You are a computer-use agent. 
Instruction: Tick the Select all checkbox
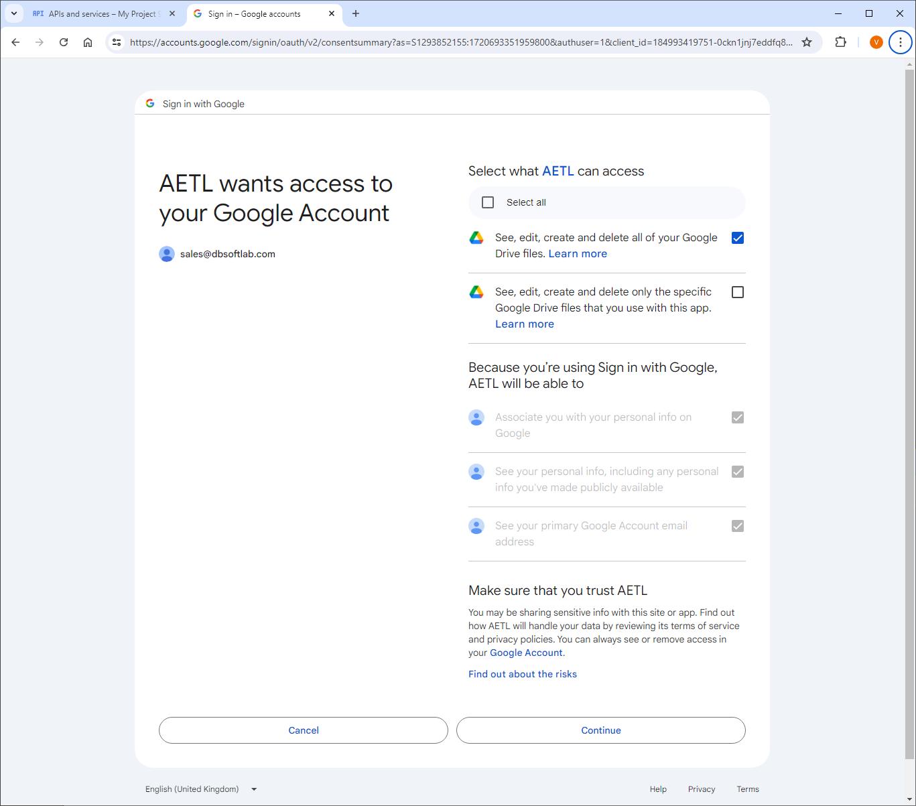488,202
